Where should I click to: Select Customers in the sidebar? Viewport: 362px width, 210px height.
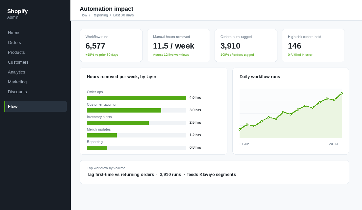pos(18,62)
